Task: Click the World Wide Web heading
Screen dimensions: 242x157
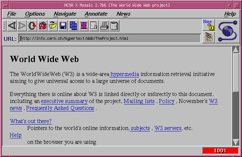Action: (44, 59)
